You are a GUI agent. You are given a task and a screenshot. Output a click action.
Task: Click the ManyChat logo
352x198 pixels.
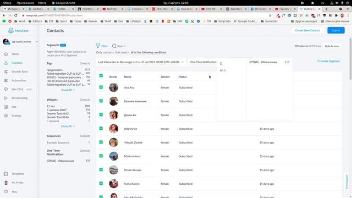pyautogui.click(x=18, y=31)
